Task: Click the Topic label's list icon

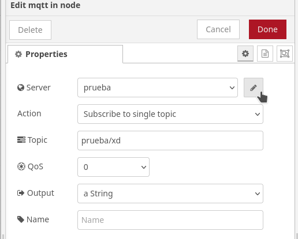Action: point(21,140)
